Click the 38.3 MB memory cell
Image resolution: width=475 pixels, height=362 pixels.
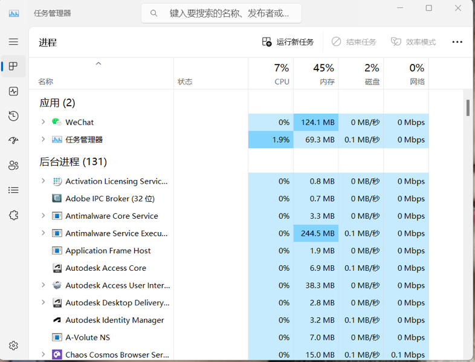315,285
